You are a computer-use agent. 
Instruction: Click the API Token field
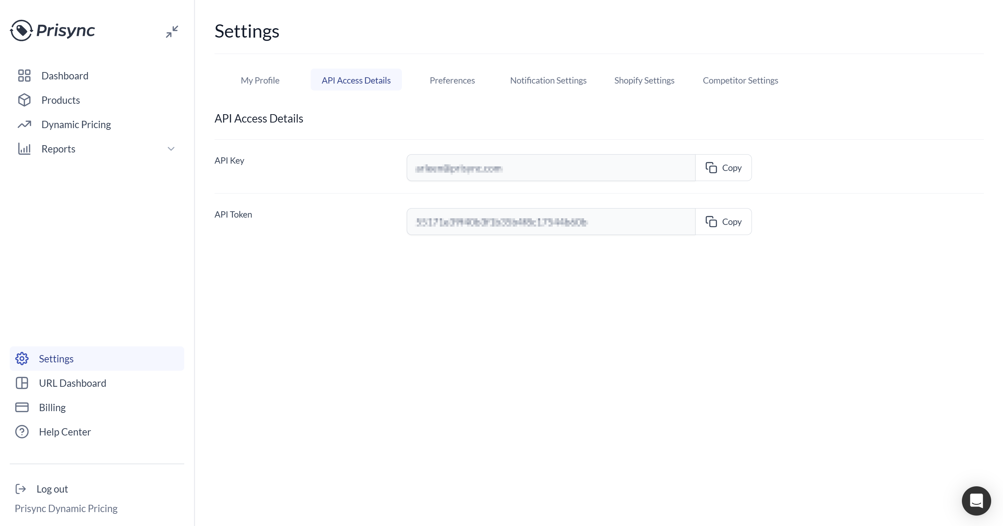551,222
